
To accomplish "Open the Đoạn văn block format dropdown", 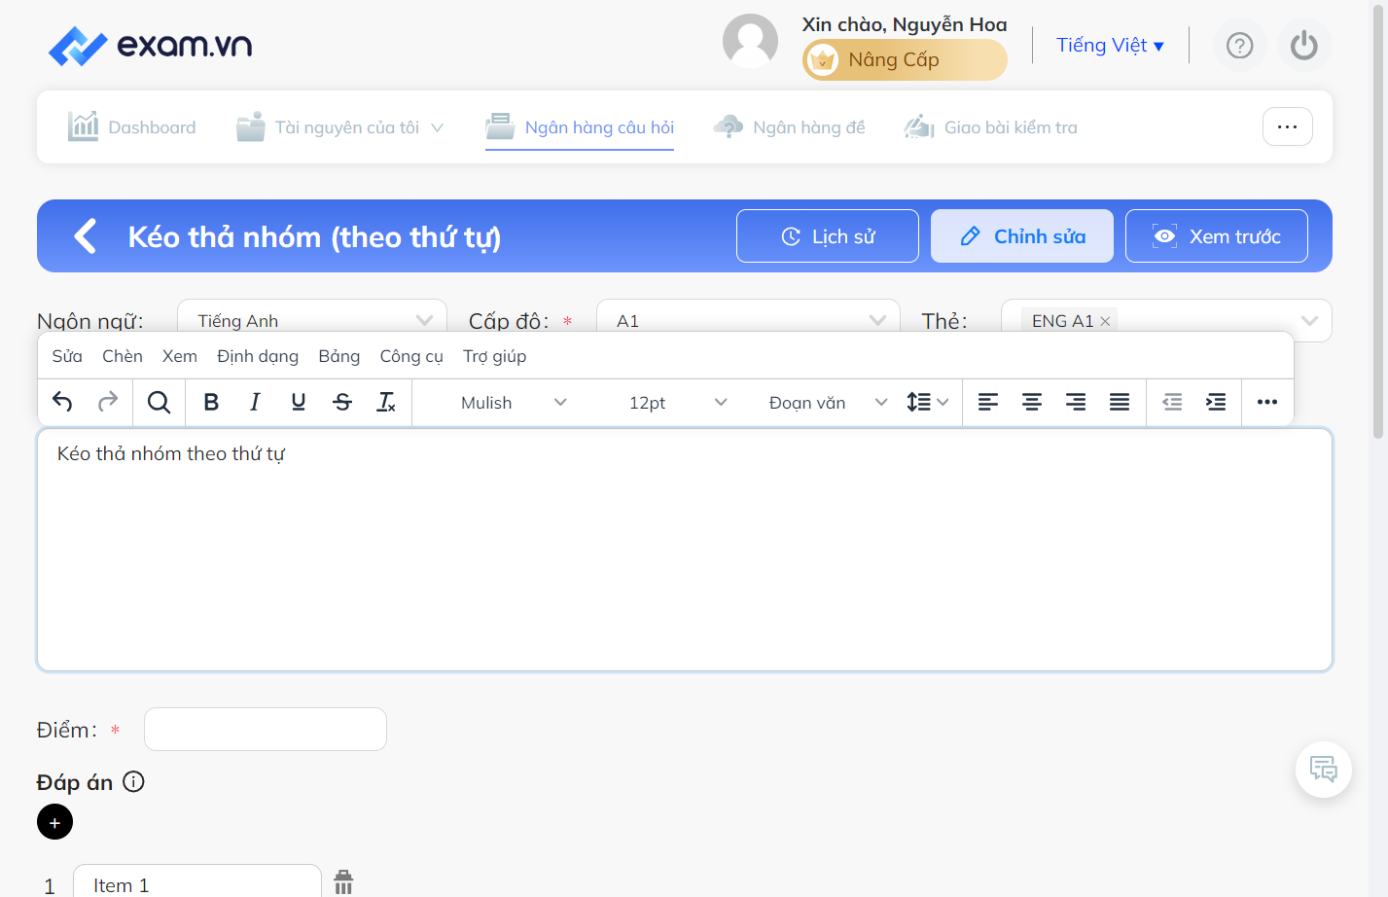I will pos(827,402).
